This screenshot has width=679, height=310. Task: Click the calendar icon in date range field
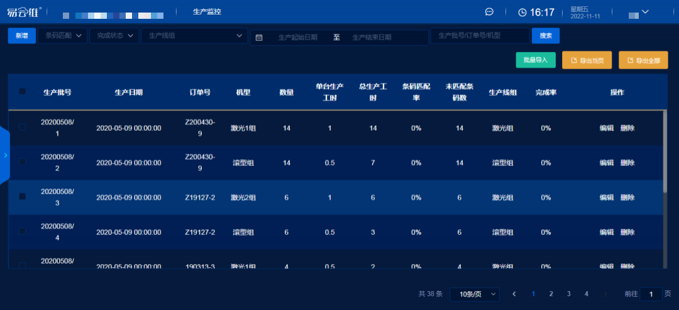259,37
